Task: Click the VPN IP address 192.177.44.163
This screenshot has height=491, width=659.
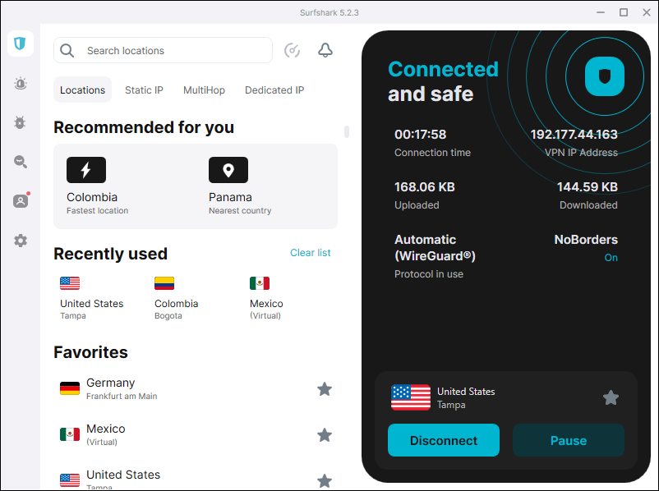Action: pos(574,135)
